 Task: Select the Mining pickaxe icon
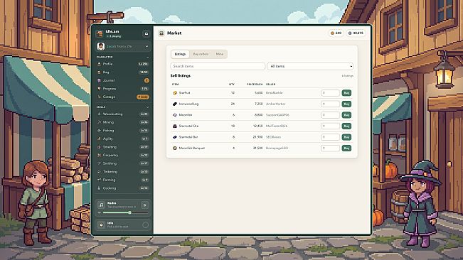[x=100, y=122]
